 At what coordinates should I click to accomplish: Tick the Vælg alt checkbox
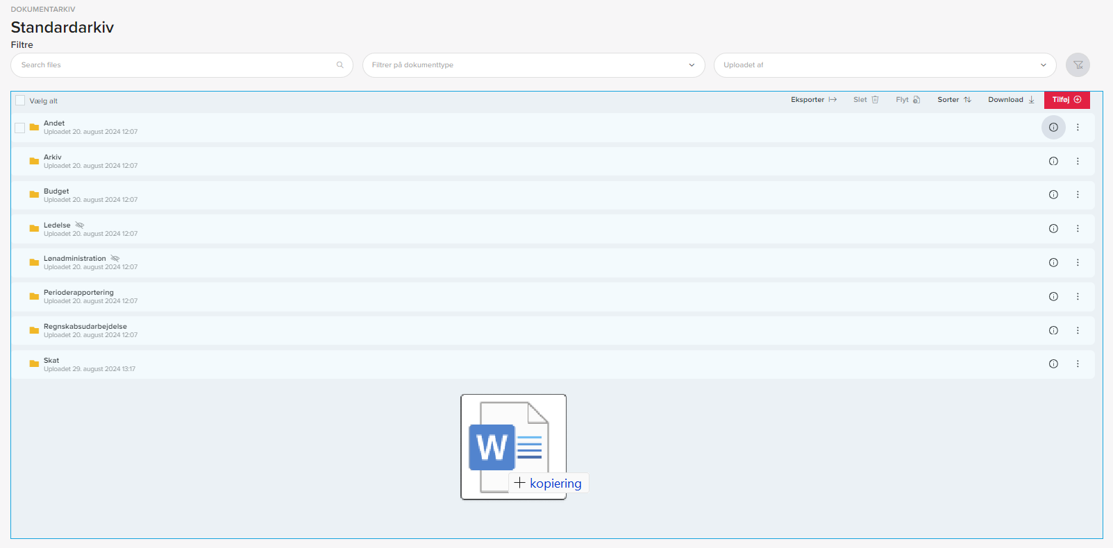click(20, 101)
